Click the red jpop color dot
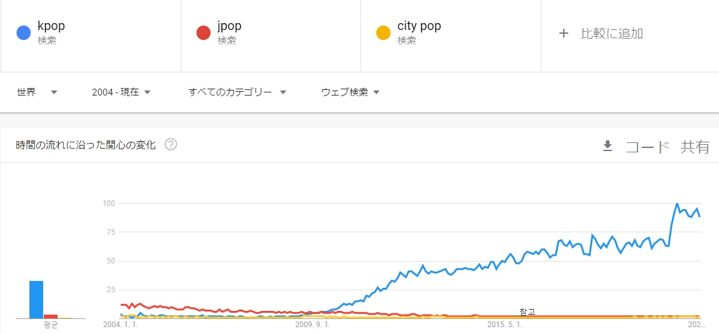 pos(203,33)
